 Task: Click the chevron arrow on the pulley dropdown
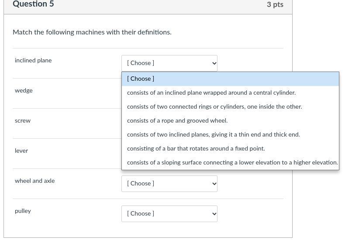pos(214,214)
